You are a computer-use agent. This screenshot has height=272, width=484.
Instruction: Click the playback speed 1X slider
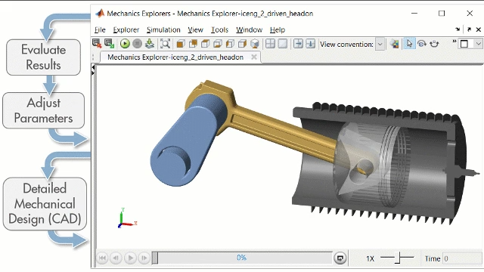(397, 258)
